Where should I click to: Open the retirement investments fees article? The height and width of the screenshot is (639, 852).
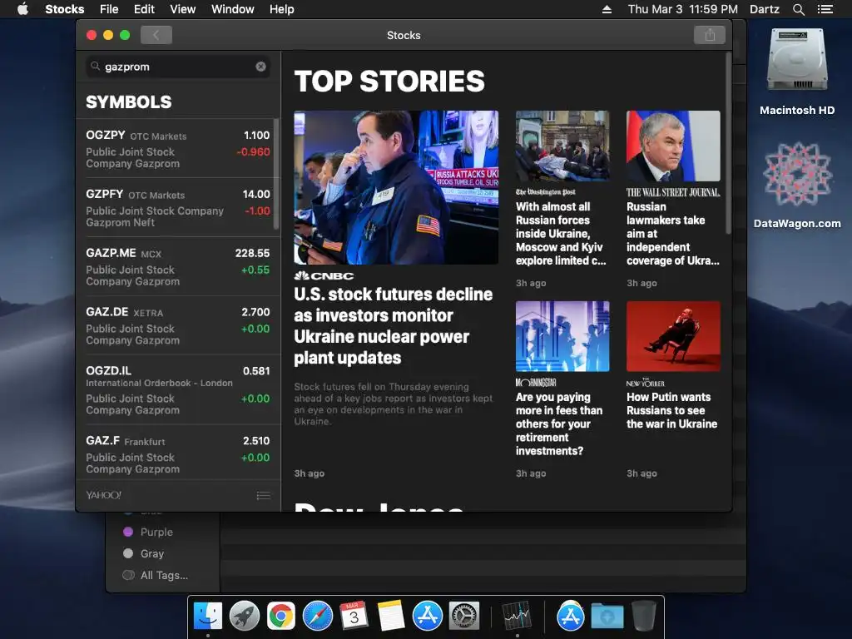click(559, 424)
